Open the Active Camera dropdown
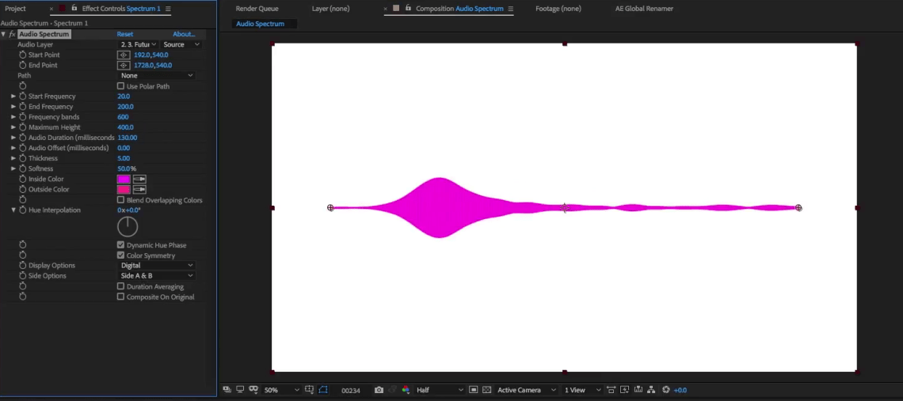This screenshot has width=903, height=401. pyautogui.click(x=526, y=390)
